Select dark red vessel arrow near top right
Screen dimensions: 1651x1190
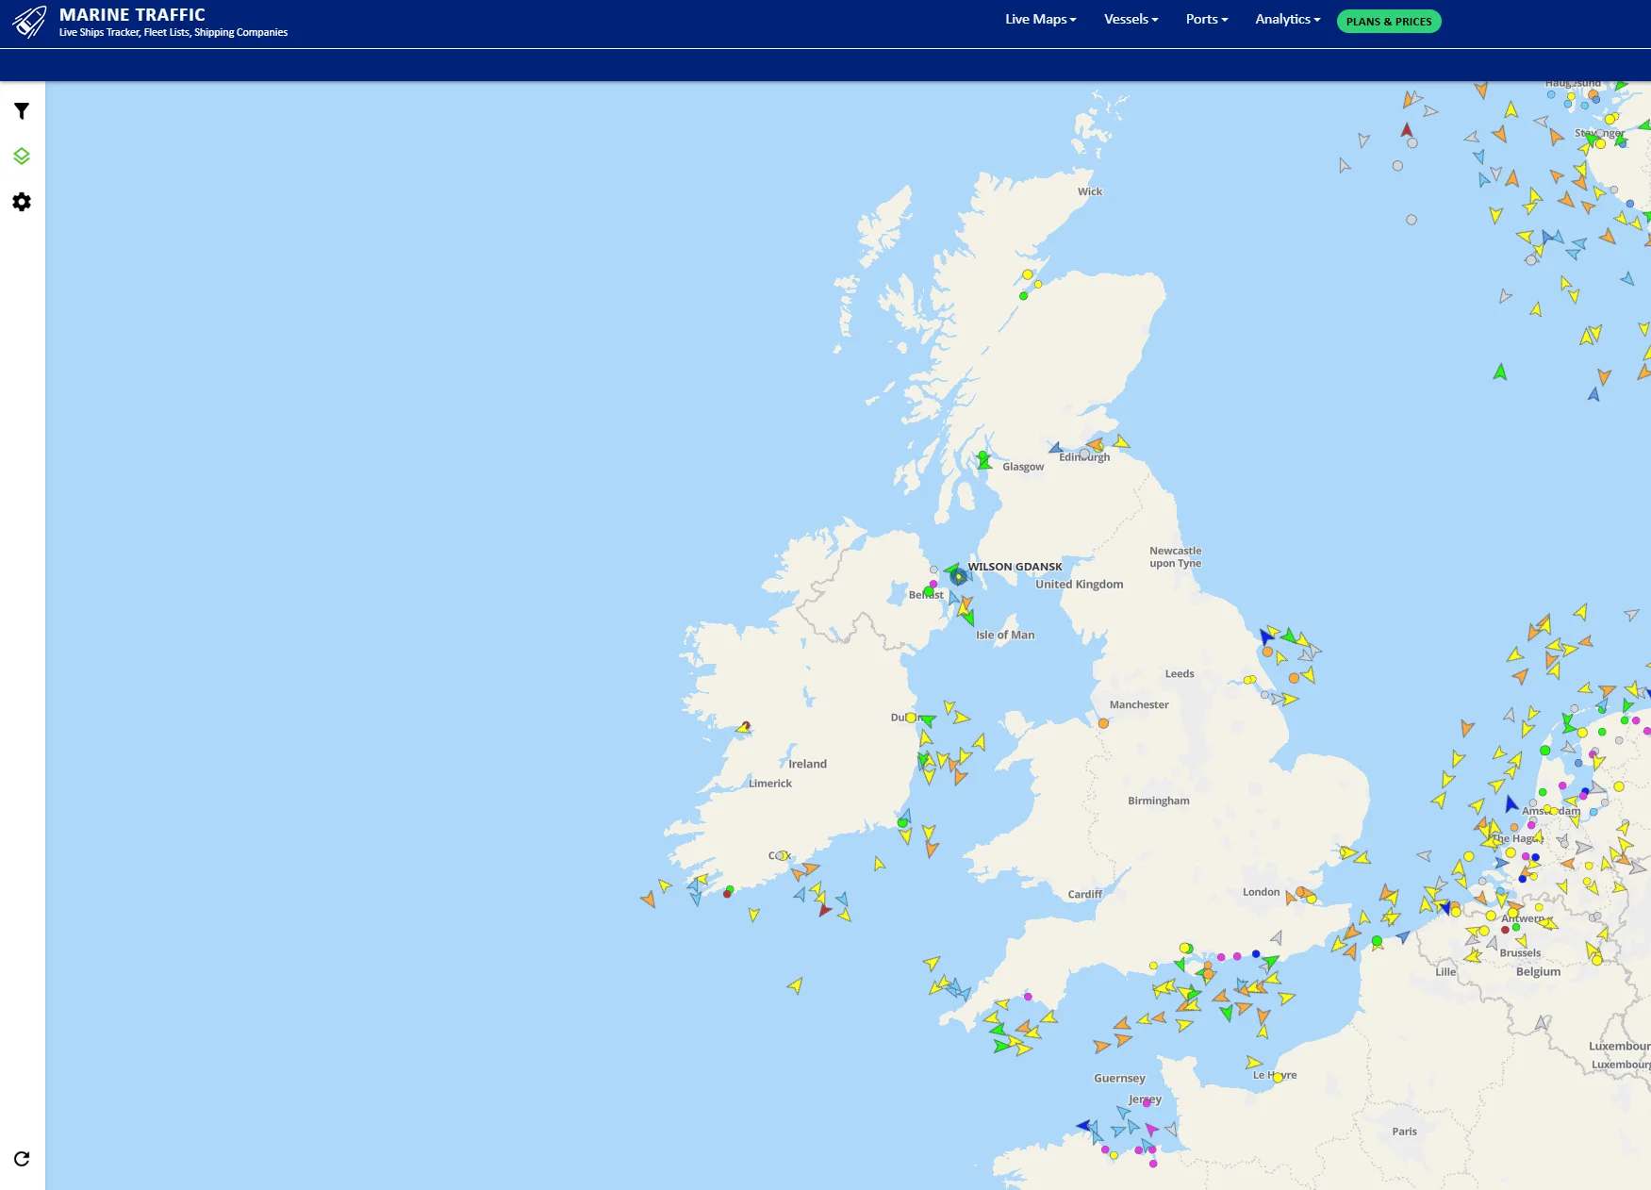(1407, 130)
